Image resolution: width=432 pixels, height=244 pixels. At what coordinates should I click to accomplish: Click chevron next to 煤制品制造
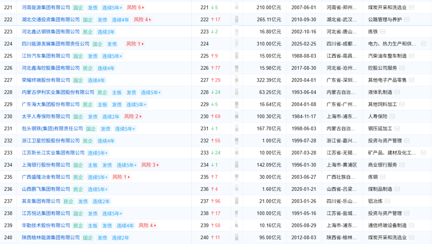397,189
